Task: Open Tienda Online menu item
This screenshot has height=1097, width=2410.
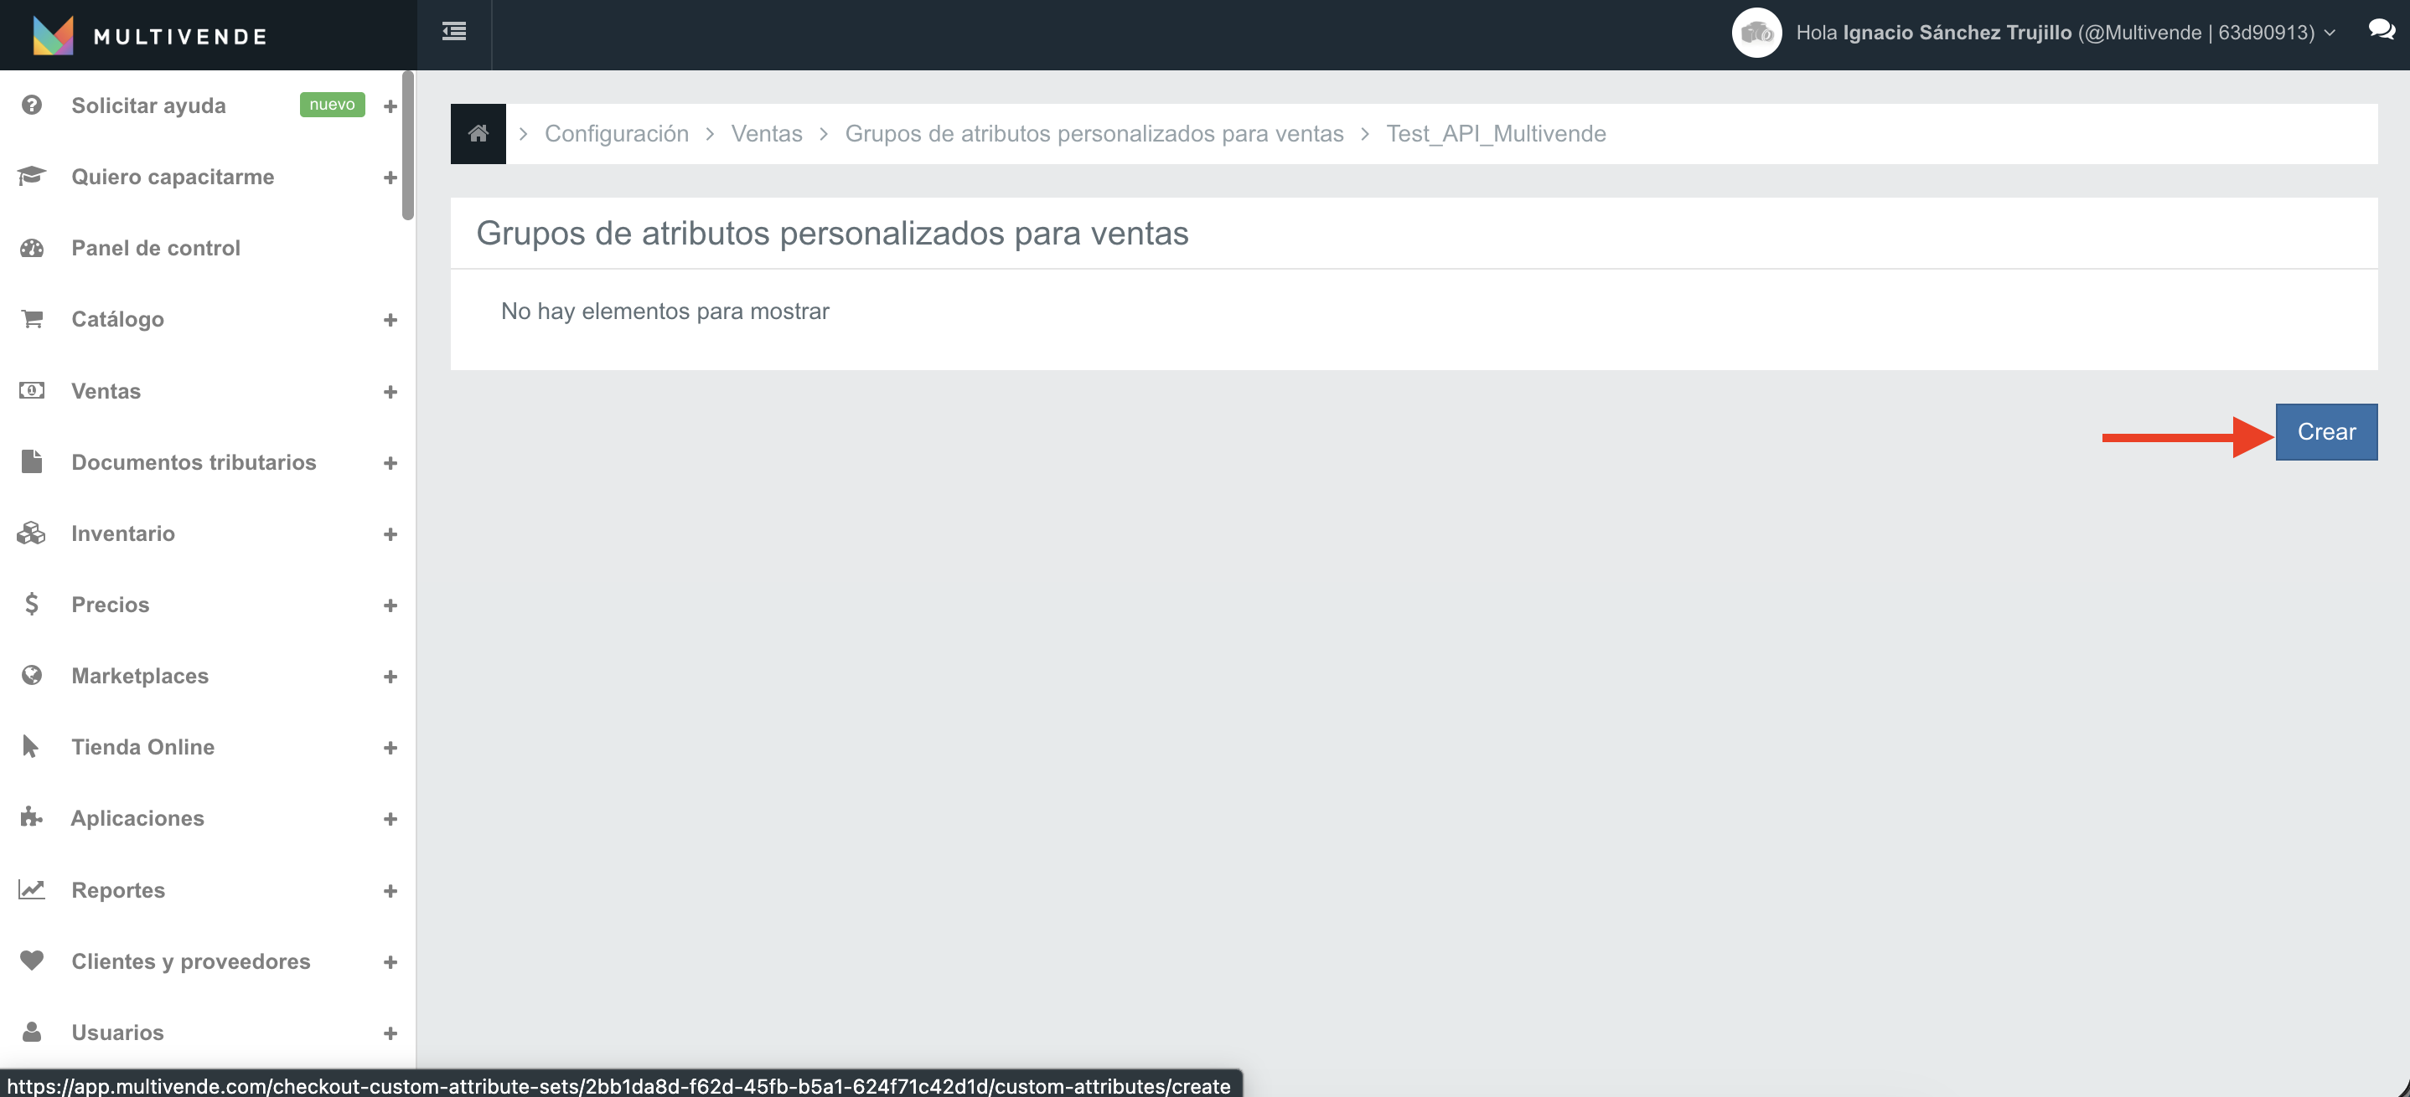Action: (x=143, y=746)
